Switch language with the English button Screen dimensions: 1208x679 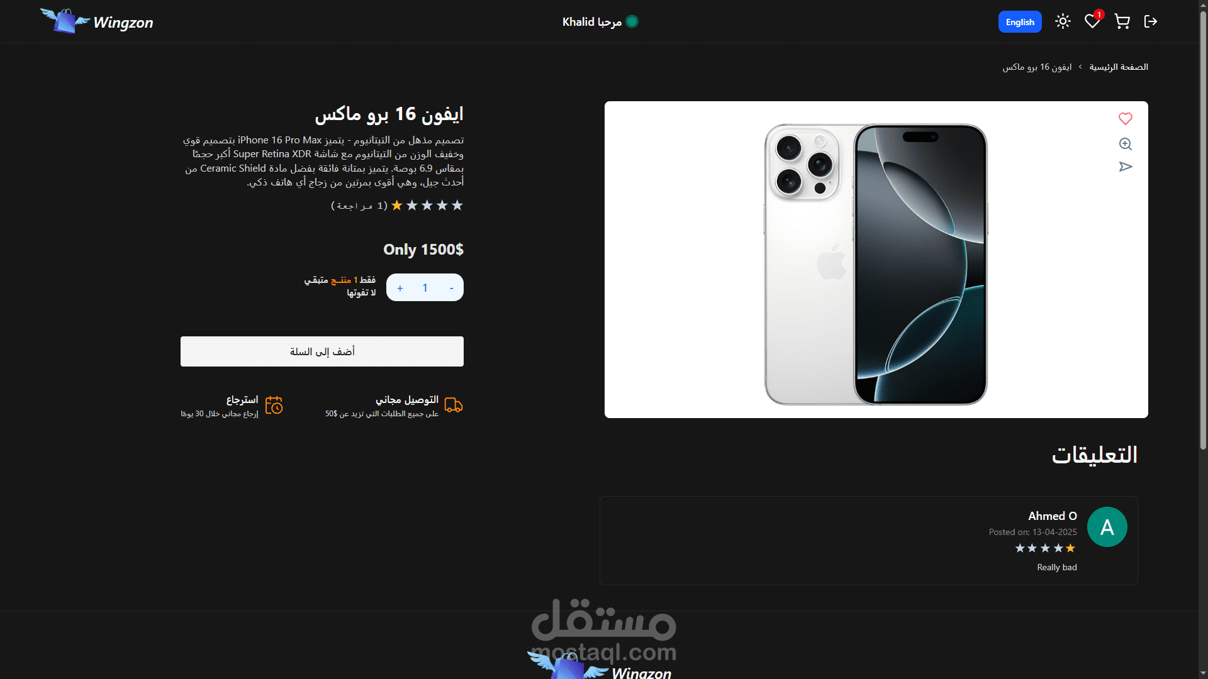pyautogui.click(x=1020, y=22)
